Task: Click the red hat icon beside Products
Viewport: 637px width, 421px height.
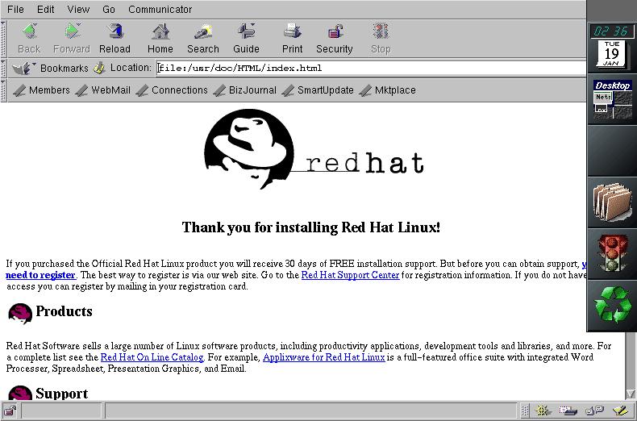Action: [x=20, y=313]
